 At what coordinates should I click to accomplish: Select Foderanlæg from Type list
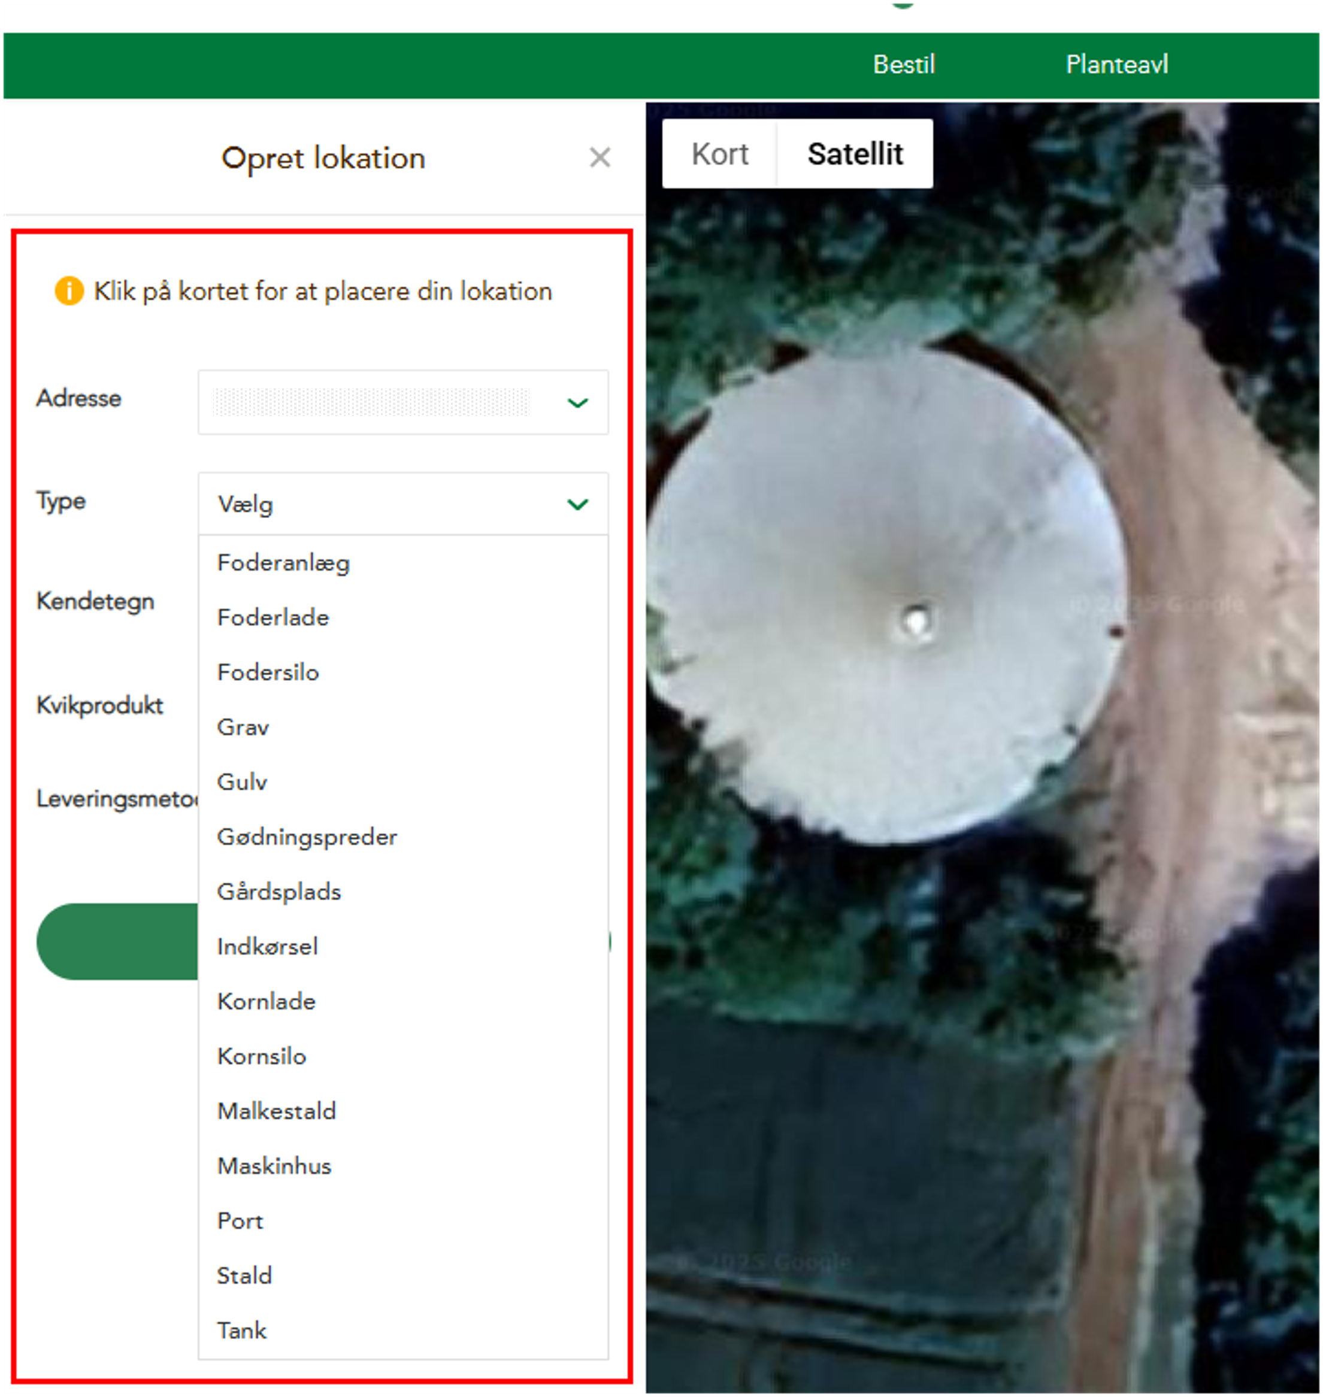[x=283, y=563]
